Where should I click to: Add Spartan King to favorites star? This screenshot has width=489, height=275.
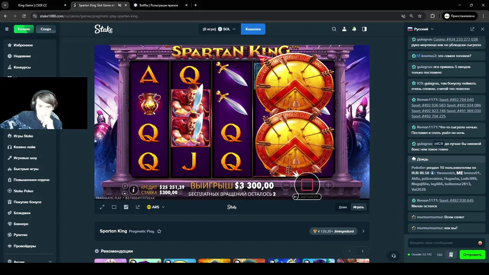(x=159, y=231)
